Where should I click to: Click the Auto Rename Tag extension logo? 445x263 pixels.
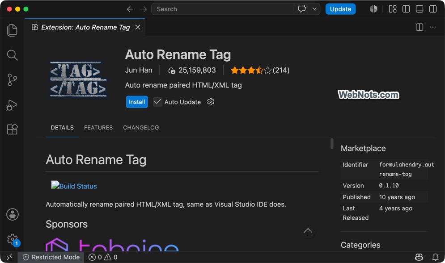click(x=78, y=79)
